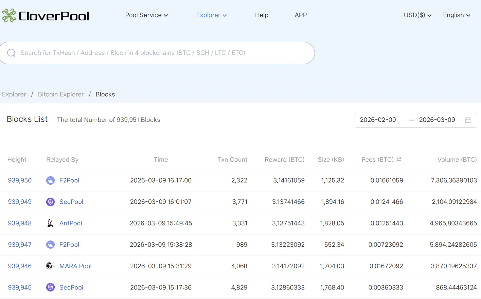Expand the Explorer menu dropdown
The width and height of the screenshot is (481, 299).
(211, 15)
